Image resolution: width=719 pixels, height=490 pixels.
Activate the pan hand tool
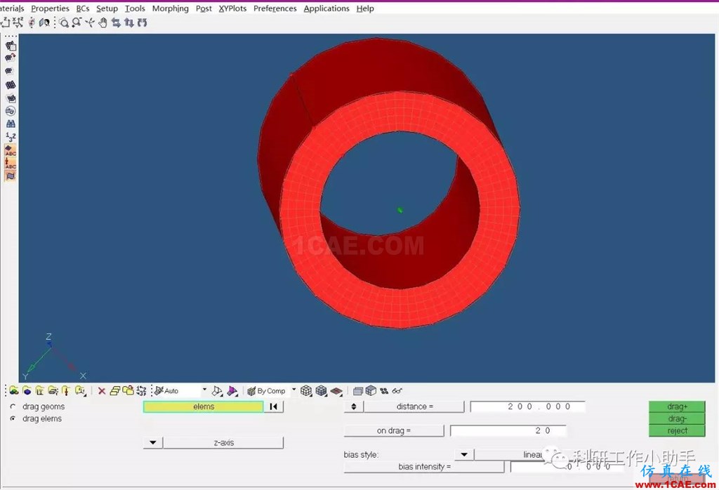point(103,22)
